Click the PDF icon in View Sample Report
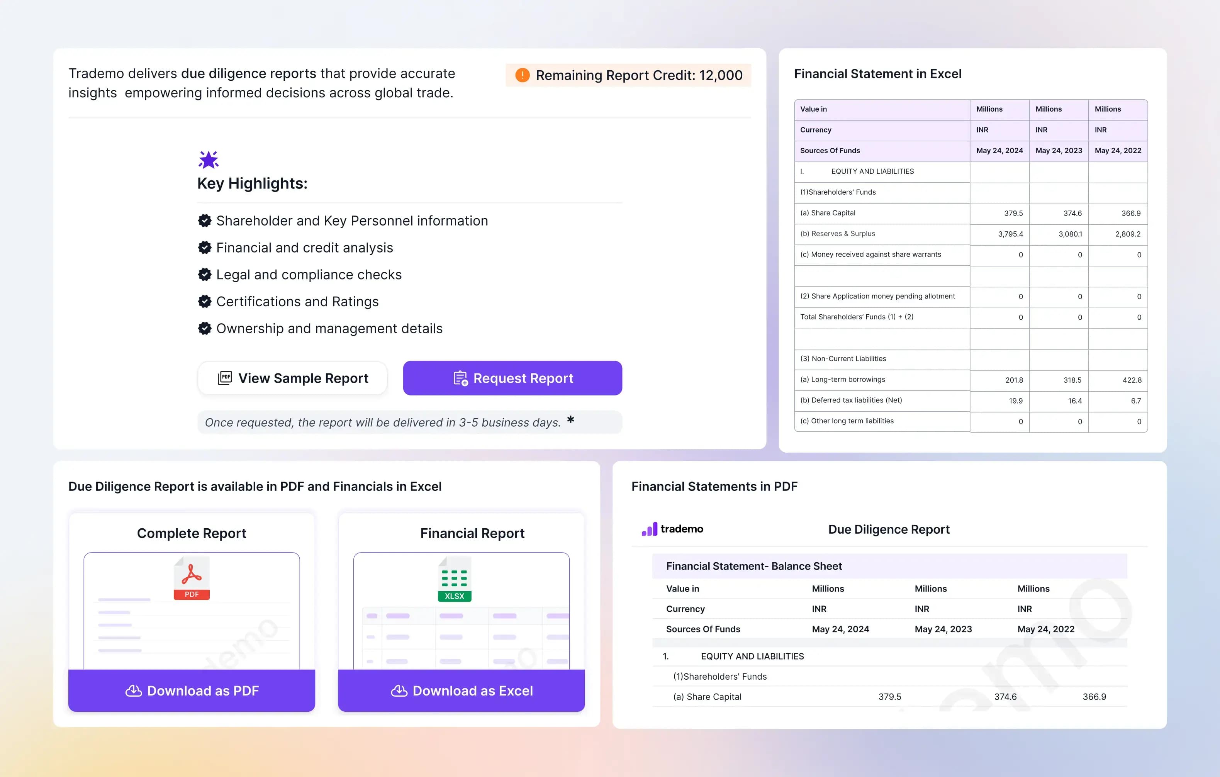The image size is (1220, 777). pyautogui.click(x=224, y=378)
